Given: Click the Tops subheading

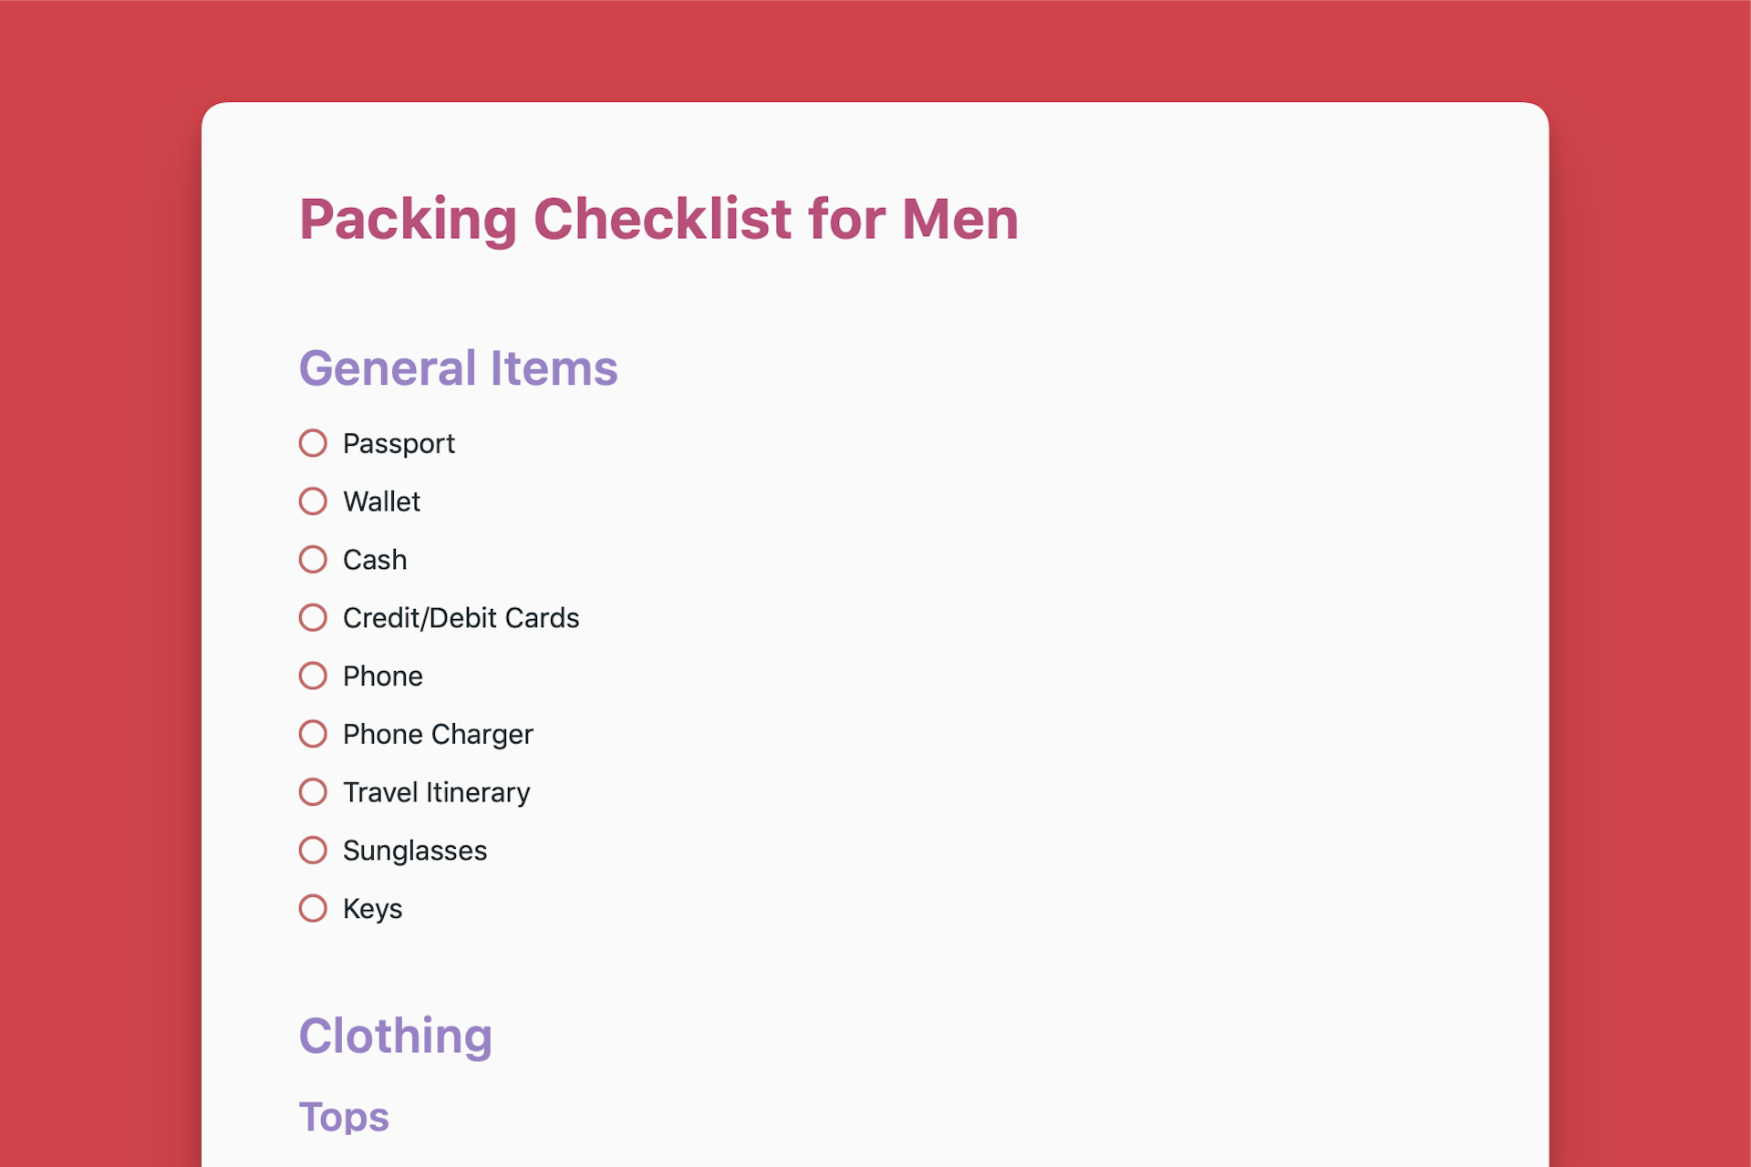Looking at the screenshot, I should pos(344,1116).
